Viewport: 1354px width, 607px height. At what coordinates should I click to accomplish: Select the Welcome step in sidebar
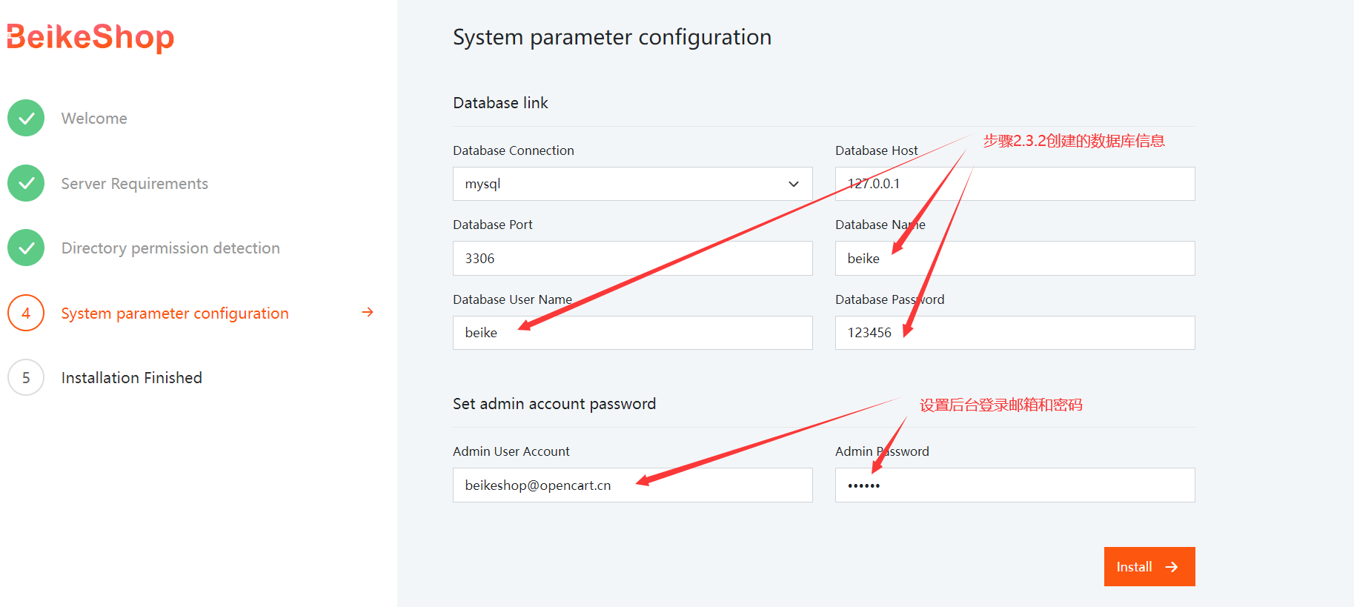click(x=94, y=119)
